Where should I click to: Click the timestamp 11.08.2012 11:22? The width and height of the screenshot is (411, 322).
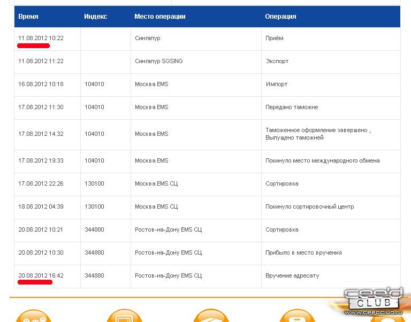coord(41,61)
